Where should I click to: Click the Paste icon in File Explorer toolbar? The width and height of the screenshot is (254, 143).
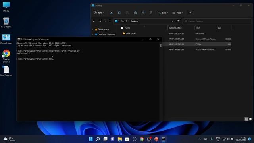click(x=127, y=13)
